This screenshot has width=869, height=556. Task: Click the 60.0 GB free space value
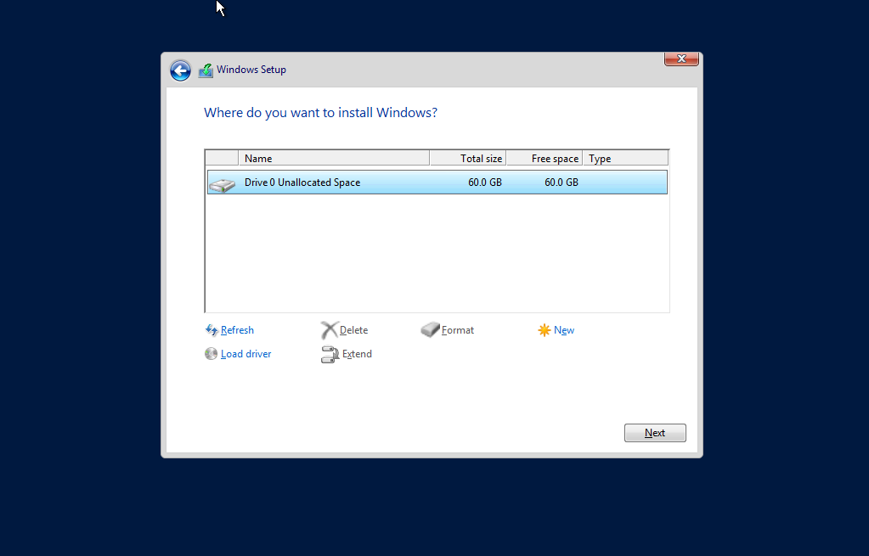[x=561, y=183]
